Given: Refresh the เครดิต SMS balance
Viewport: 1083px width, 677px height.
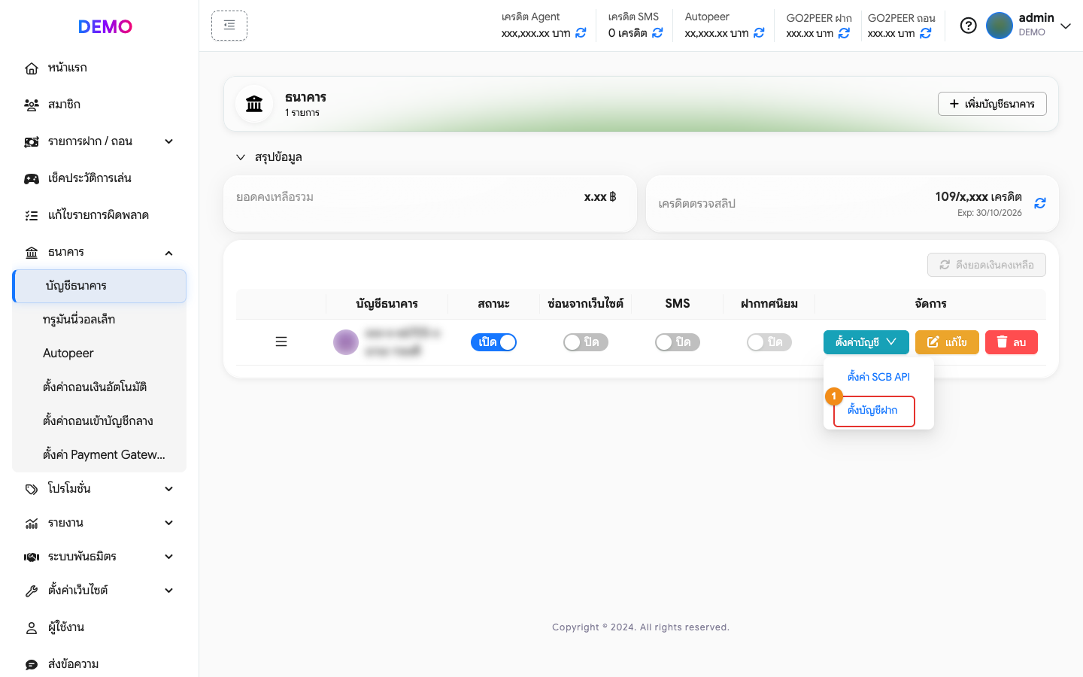Looking at the screenshot, I should (657, 33).
